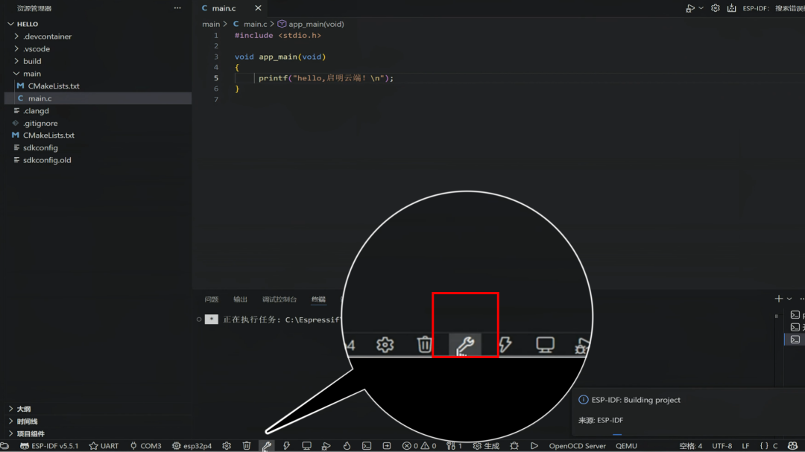
Task: Click the QEMU status bar item
Action: [626, 446]
